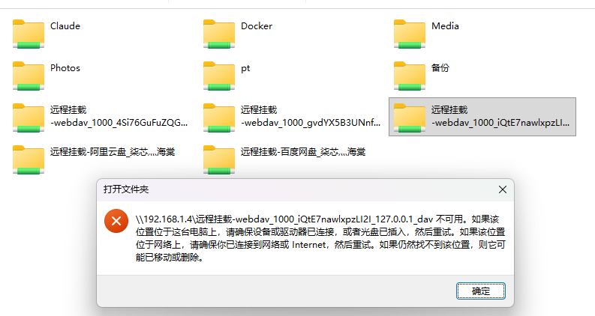Select the 远程挂载-百度网盘 folder icon
Viewport: 595px width, 316px height.
[219, 160]
